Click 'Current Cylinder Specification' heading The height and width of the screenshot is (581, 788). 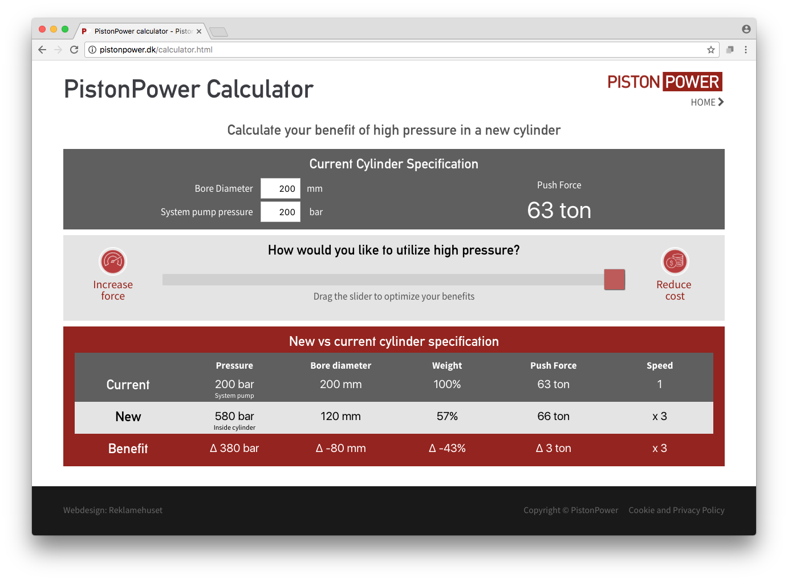[x=393, y=164]
